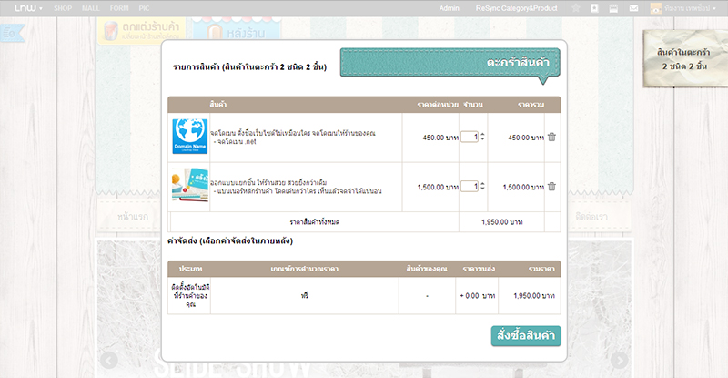Click ReSync Category&Product
Viewport: 728px width, 378px height.
(x=516, y=8)
